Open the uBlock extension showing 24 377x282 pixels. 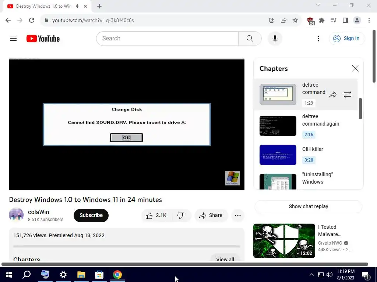point(311,21)
